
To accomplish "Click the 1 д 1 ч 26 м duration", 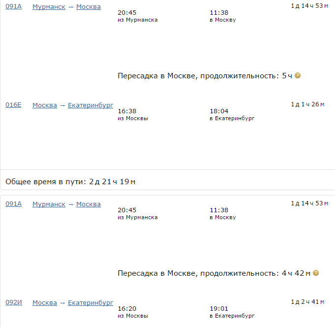I will click(307, 104).
